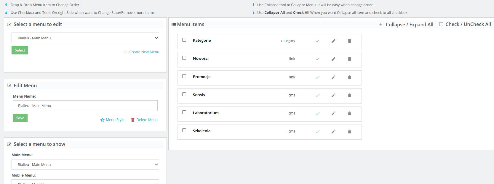Viewport: 494px width, 184px height.
Task: Edit the Serwis item with the pencil icon
Action: pos(333,96)
